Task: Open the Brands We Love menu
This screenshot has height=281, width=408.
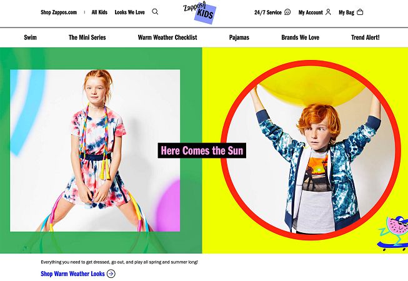Action: pos(300,37)
